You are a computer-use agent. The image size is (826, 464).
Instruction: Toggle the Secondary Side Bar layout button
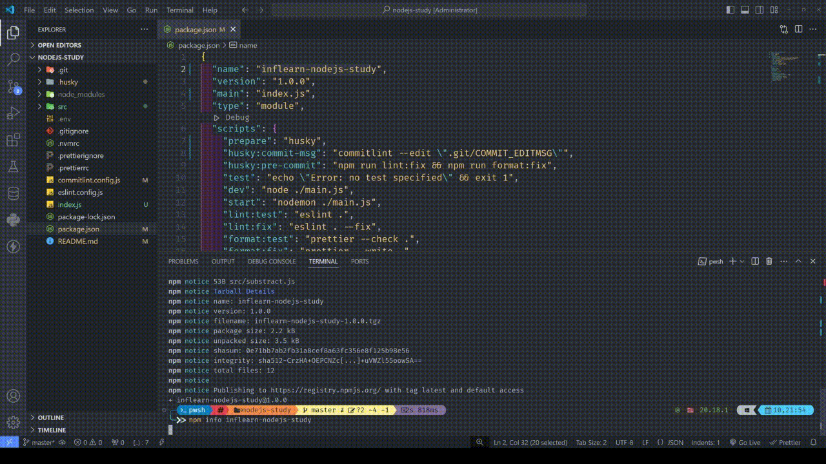(759, 10)
